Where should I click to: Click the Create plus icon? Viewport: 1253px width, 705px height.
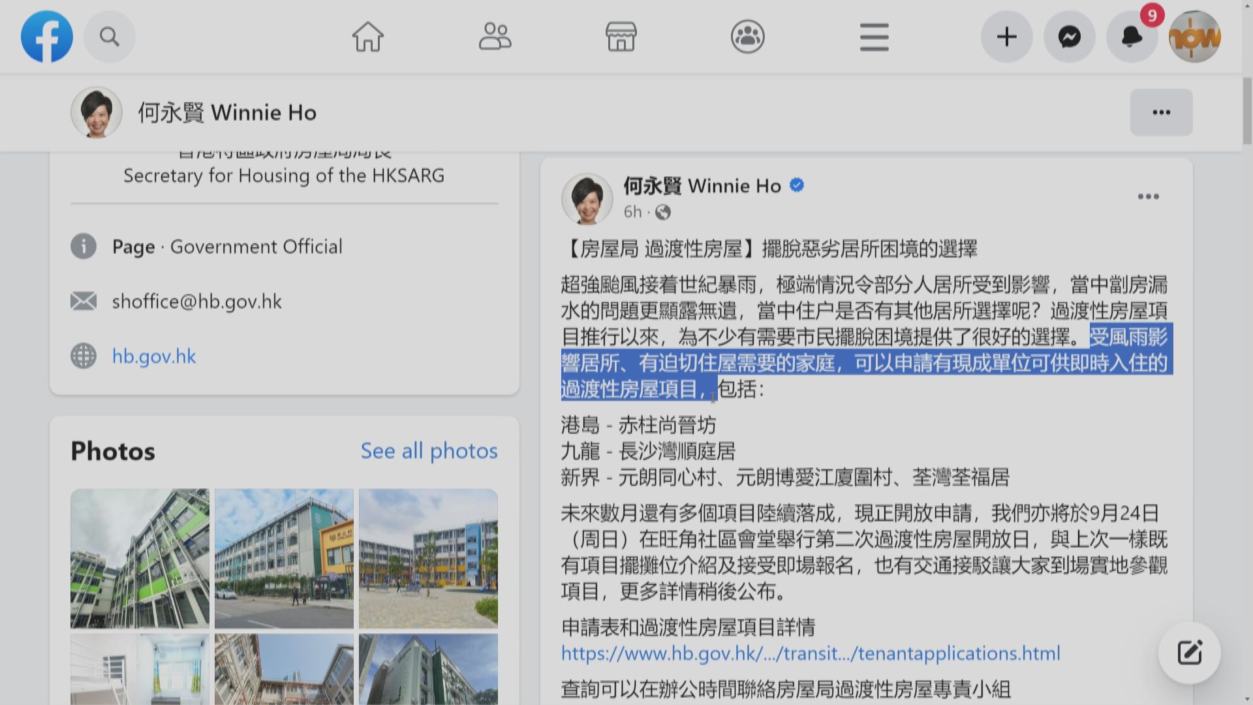click(1006, 37)
